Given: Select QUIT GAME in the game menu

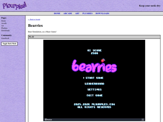Looking at the screenshot, I should pyautogui.click(x=94, y=95).
